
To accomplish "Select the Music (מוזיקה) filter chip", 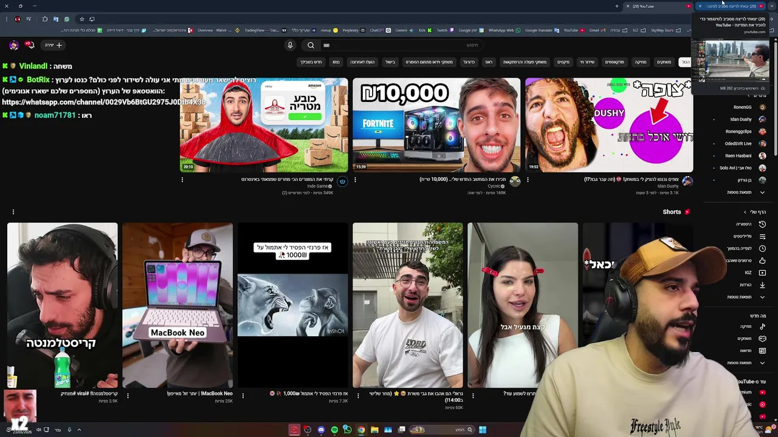I will pos(641,62).
